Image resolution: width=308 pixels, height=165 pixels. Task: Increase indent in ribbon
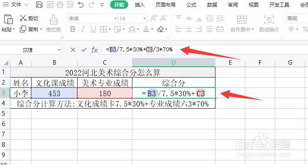click(x=220, y=18)
